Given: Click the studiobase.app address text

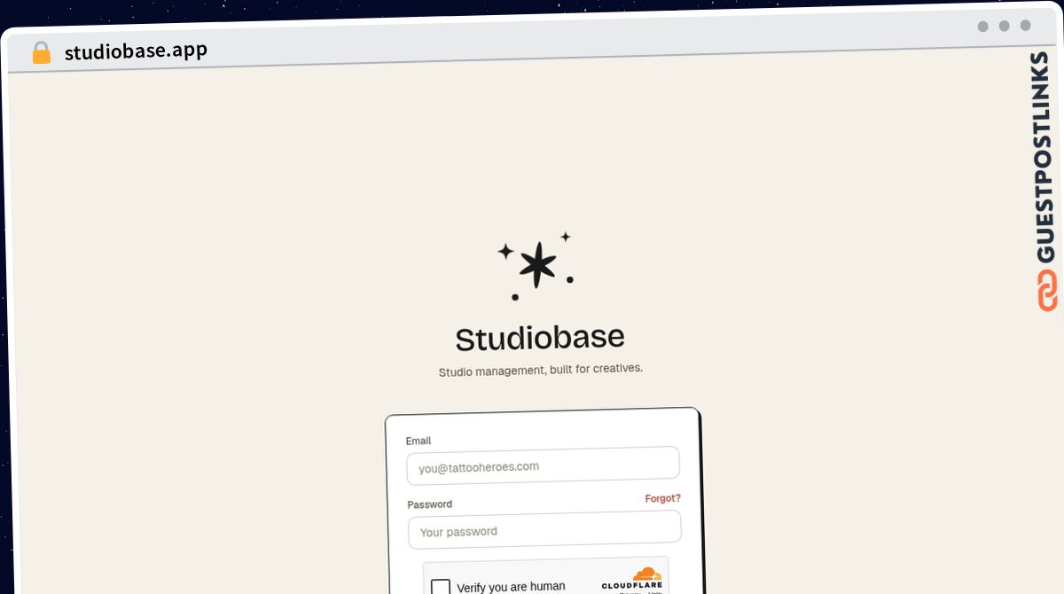Looking at the screenshot, I should [x=136, y=51].
